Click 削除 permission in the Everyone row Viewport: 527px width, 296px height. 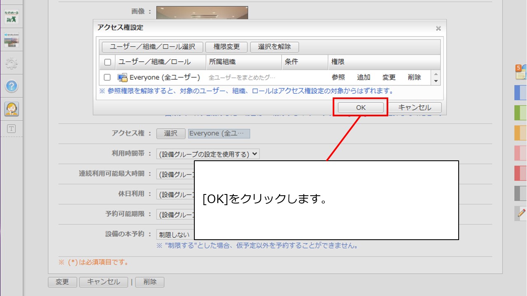tap(415, 77)
